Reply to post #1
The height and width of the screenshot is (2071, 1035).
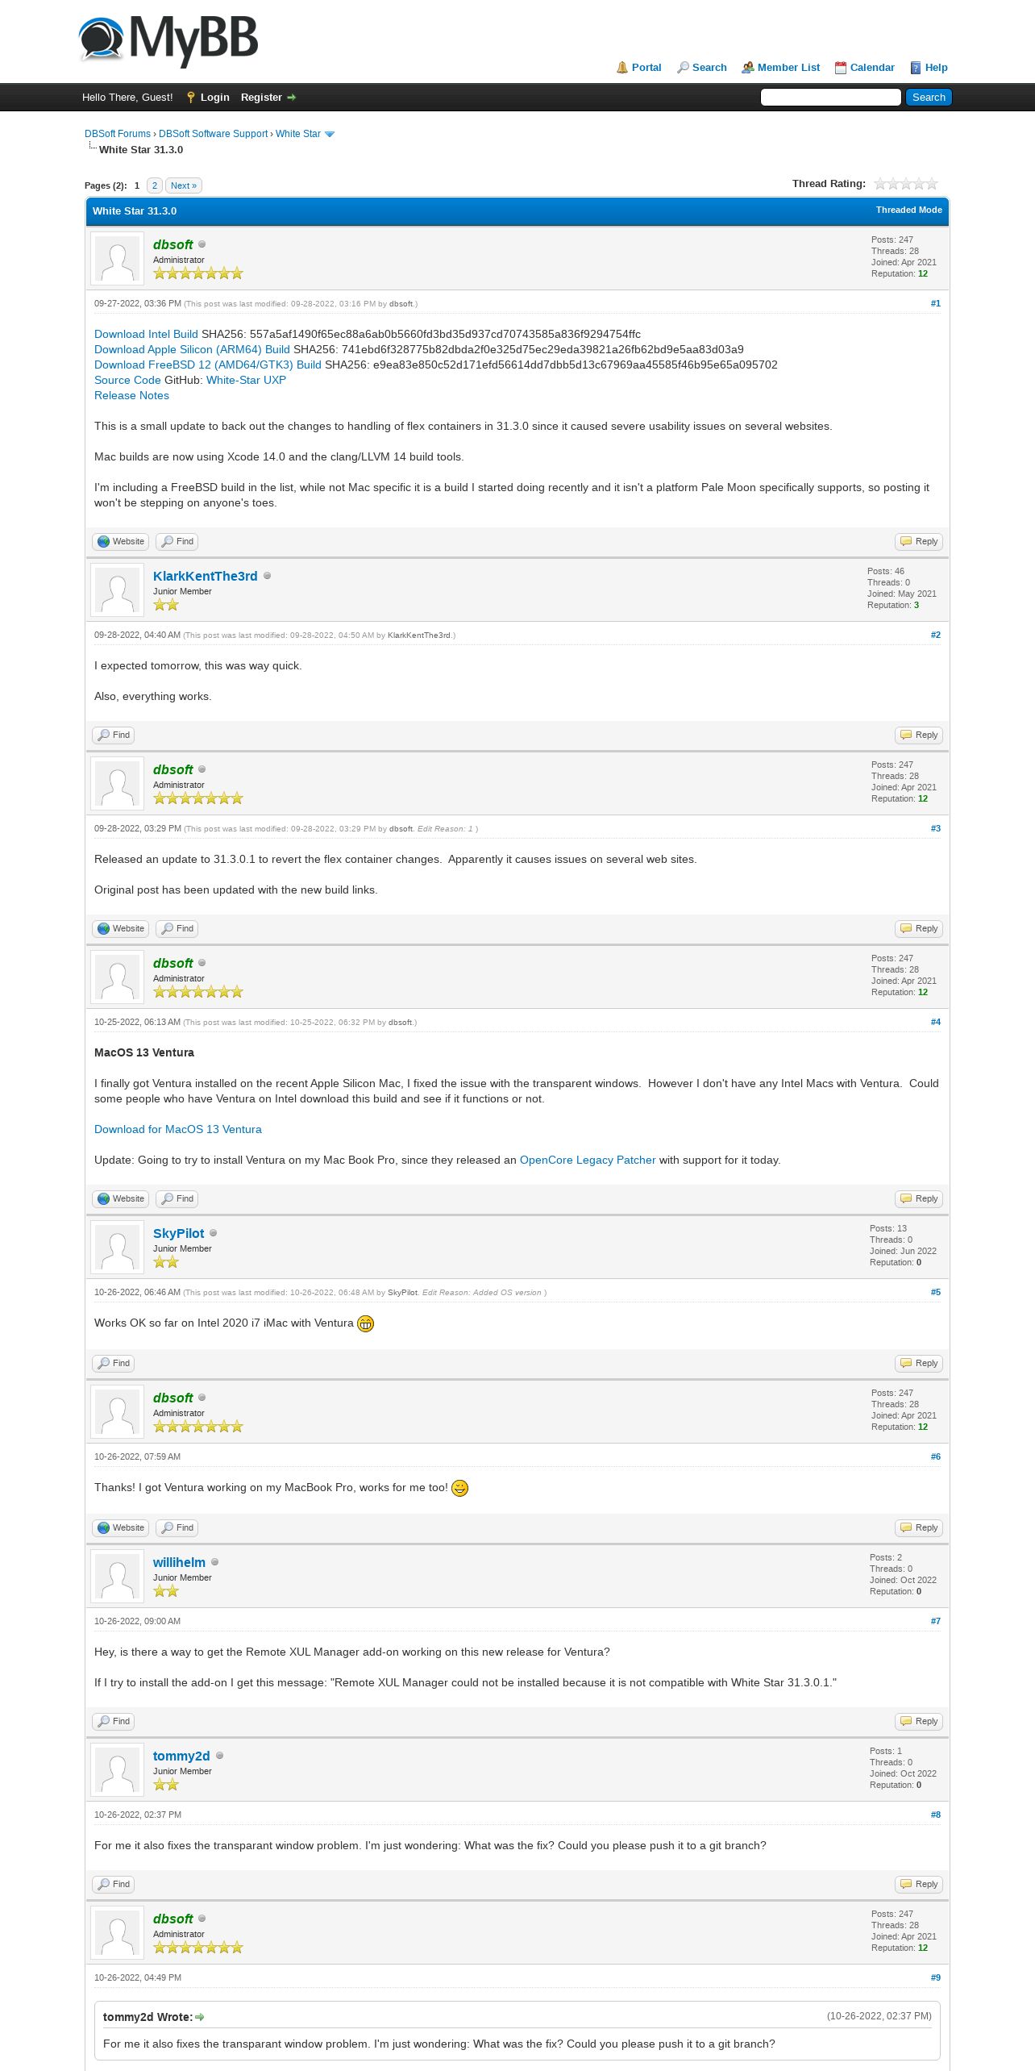pyautogui.click(x=919, y=542)
